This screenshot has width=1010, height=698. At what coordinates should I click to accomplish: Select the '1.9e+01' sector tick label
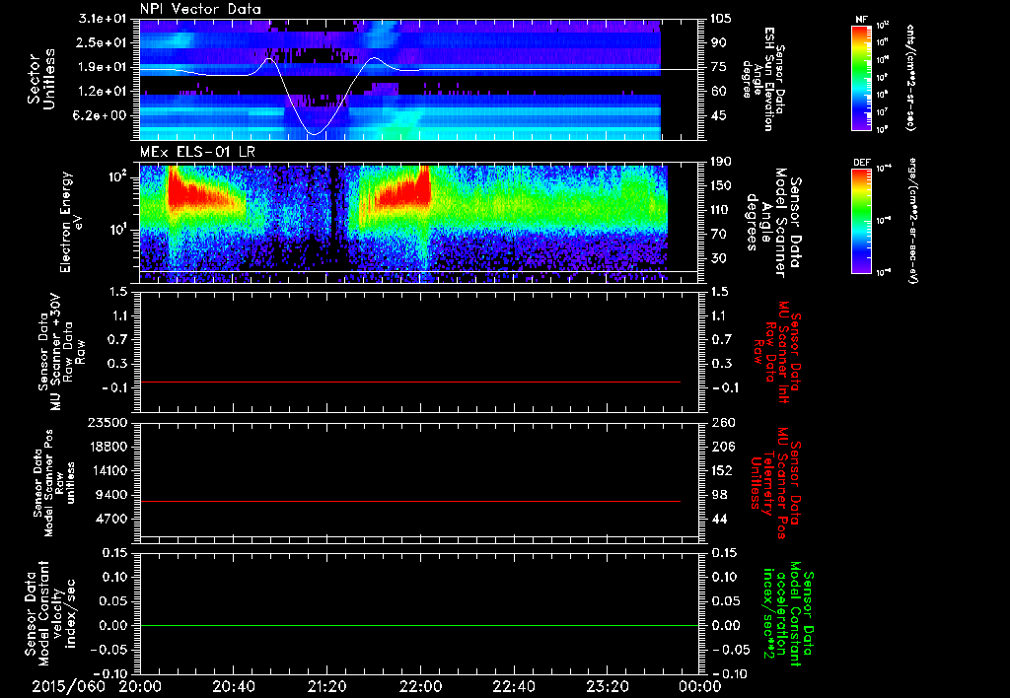pyautogui.click(x=102, y=67)
